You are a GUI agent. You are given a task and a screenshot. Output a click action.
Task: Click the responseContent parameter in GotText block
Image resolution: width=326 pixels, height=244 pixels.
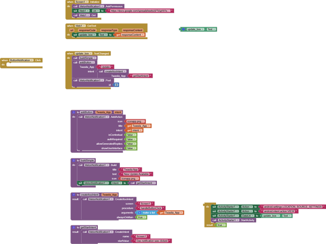132,30
